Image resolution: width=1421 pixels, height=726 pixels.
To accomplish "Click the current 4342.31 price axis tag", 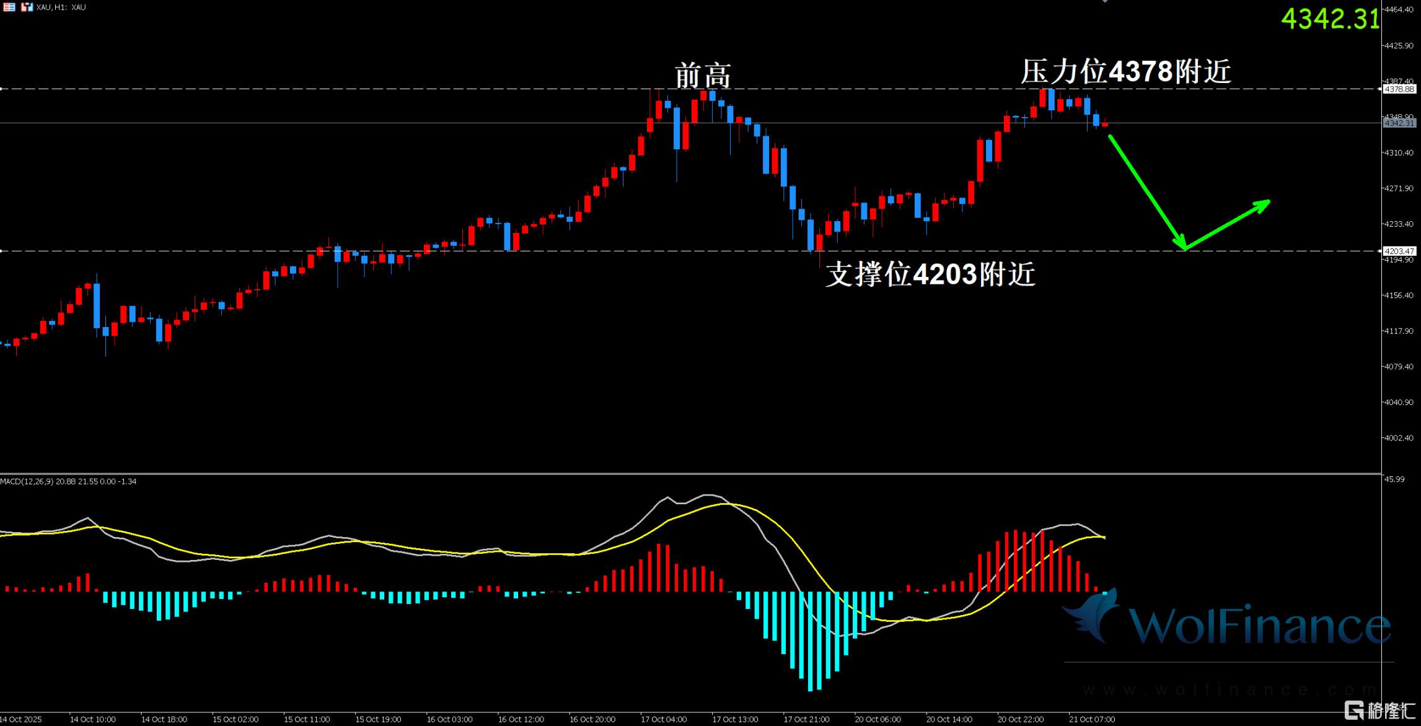I will (1399, 123).
